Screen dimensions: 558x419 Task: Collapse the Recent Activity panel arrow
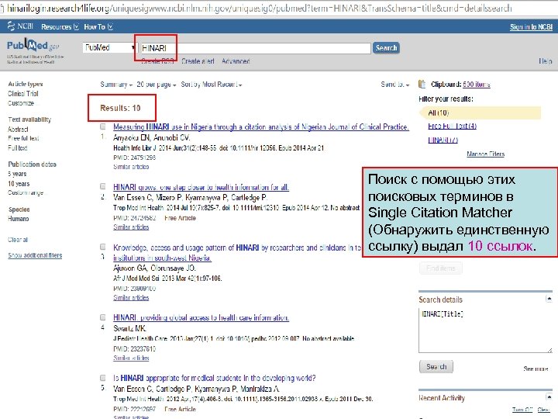[549, 396]
